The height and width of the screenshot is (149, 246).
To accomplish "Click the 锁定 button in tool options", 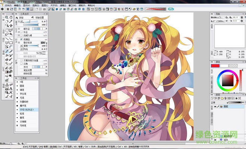I will coord(20,18).
